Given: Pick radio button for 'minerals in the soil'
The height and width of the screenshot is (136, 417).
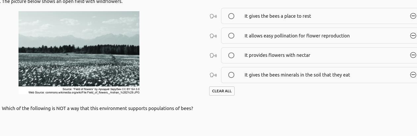Looking at the screenshot, I should 231,75.
